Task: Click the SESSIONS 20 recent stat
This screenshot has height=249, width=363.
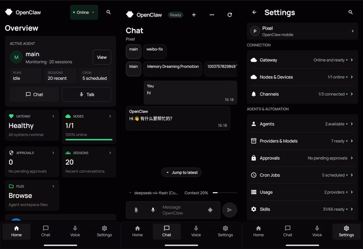Action: [x=60, y=76]
